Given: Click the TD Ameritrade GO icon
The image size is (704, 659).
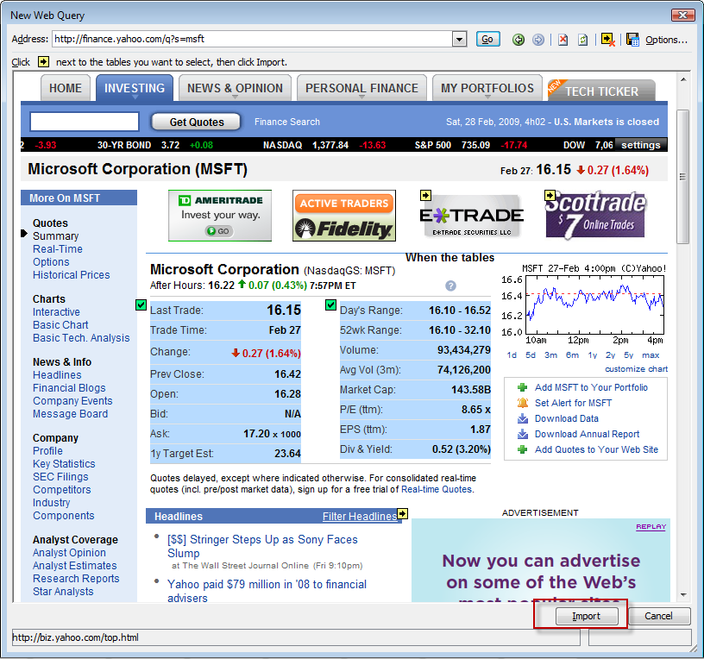Looking at the screenshot, I should coord(218,231).
